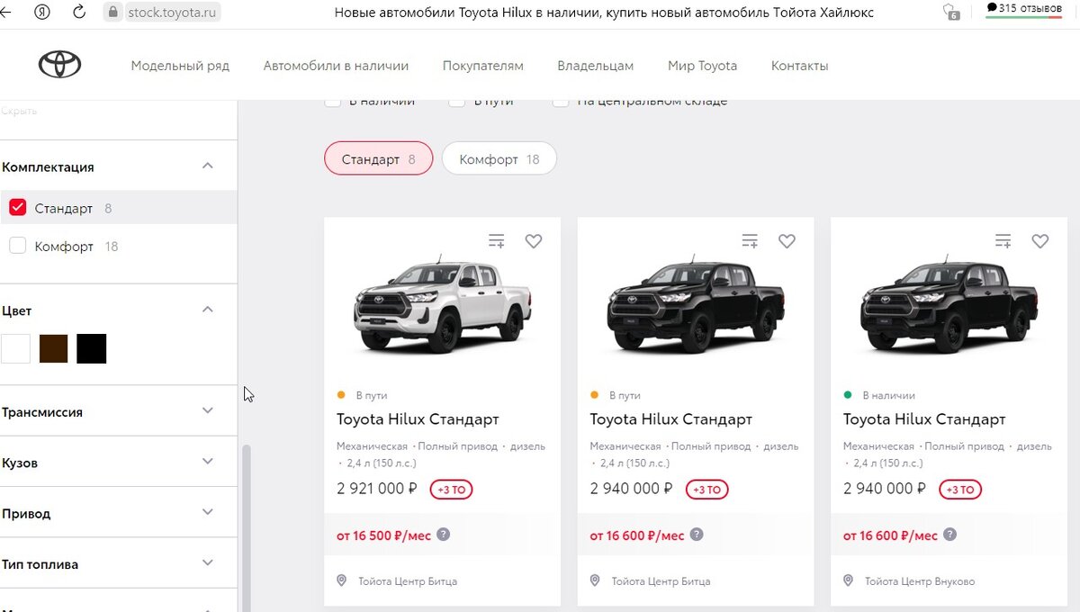
Task: Pick the brown color swatch
Action: click(x=54, y=348)
